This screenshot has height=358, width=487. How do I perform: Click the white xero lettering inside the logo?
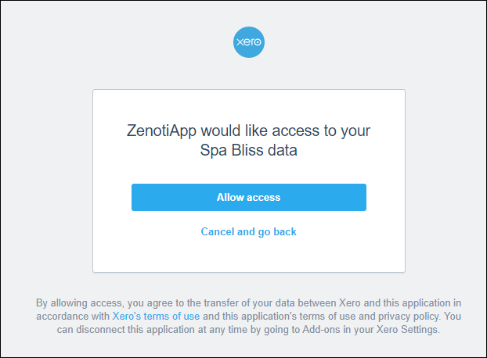point(249,42)
